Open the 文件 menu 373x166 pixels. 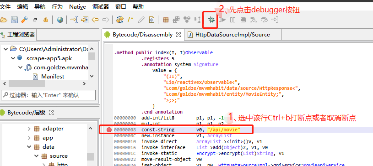point(5,7)
